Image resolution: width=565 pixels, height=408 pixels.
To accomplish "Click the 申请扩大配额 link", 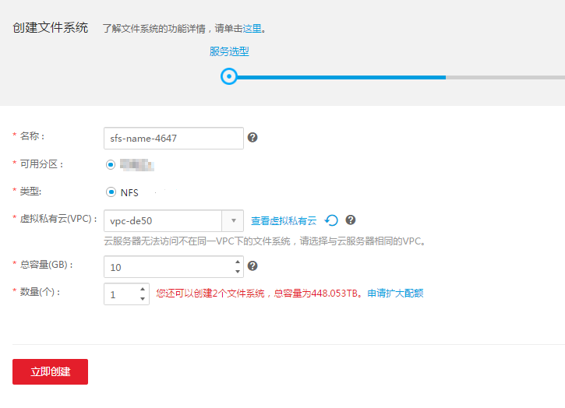I will (x=395, y=293).
